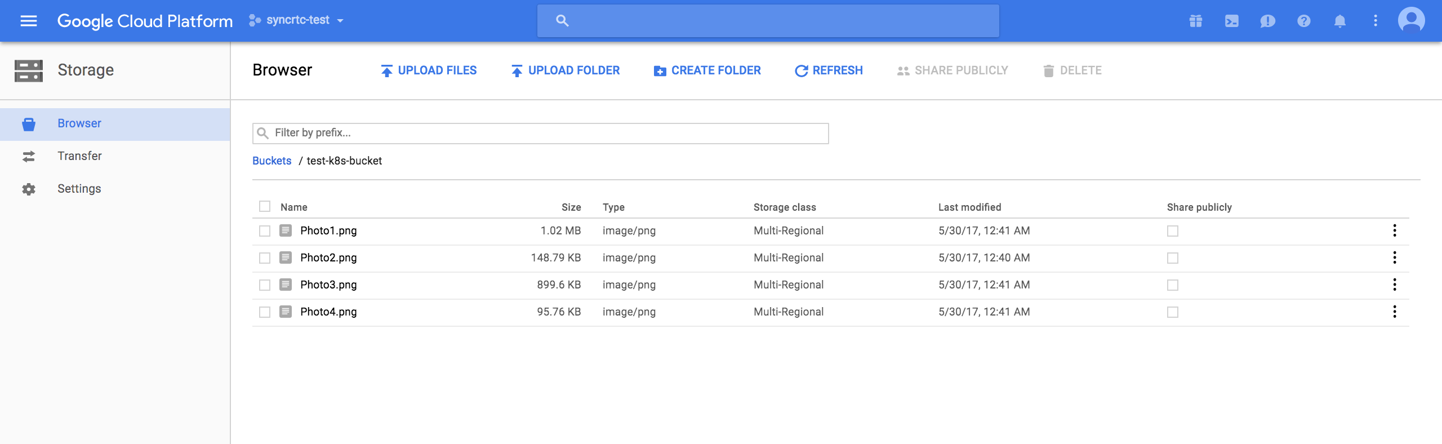Enable share publicly for Photo3.png
The width and height of the screenshot is (1442, 444).
1173,285
